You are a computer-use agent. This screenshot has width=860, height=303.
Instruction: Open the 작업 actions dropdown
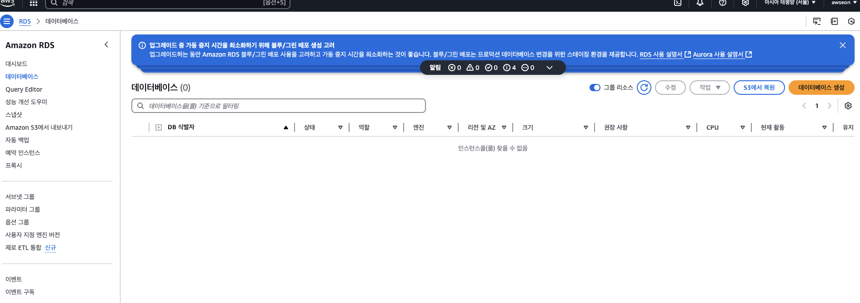pyautogui.click(x=710, y=88)
